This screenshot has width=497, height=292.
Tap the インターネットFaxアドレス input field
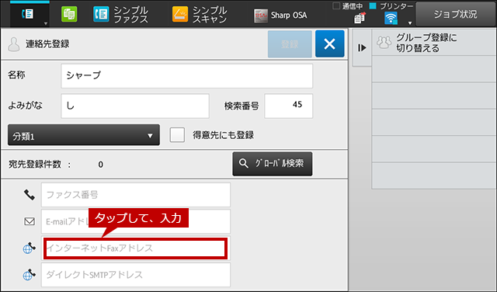(135, 249)
